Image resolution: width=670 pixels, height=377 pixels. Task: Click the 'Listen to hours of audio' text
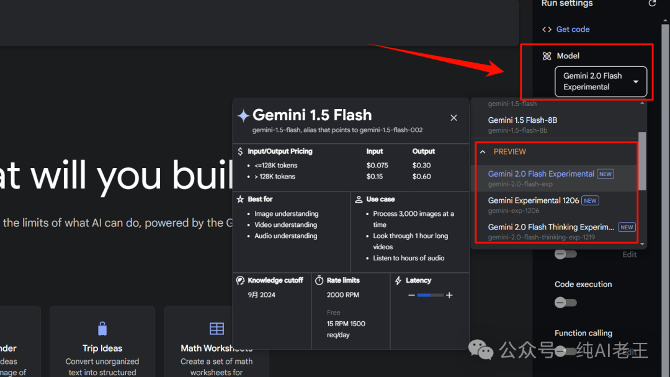pyautogui.click(x=408, y=259)
